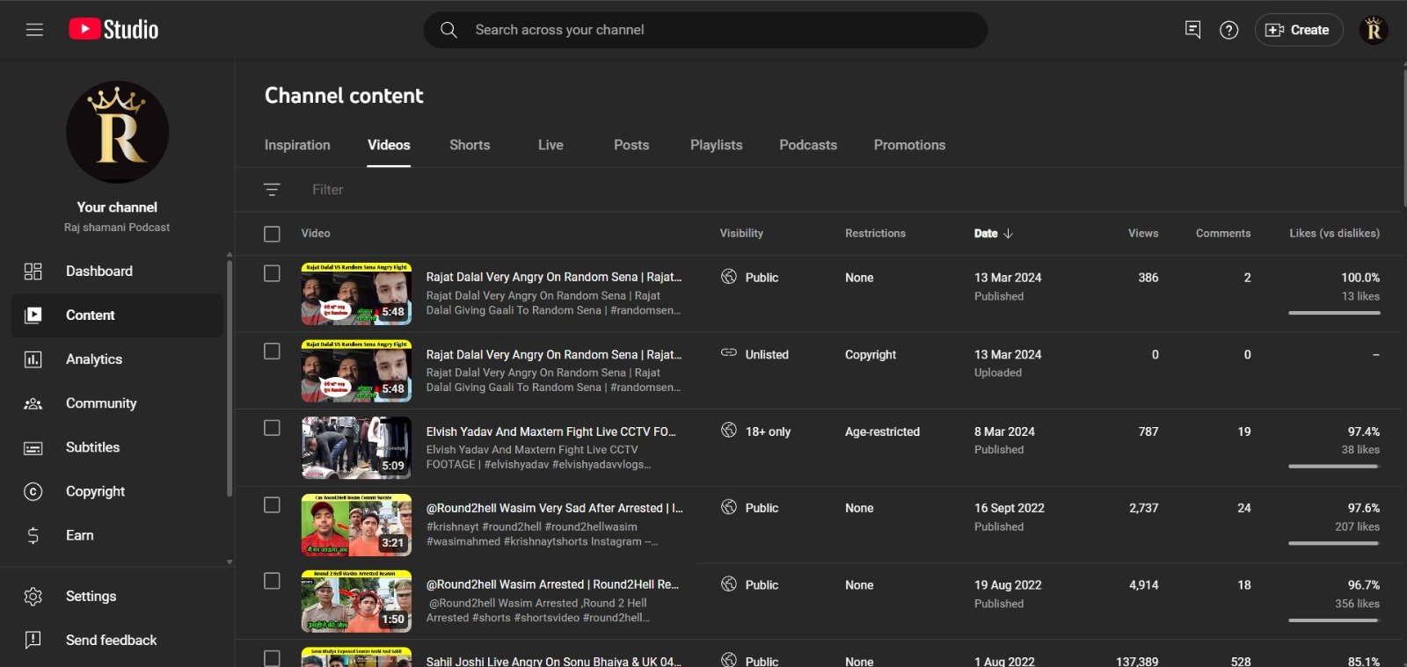1407x667 pixels.
Task: Click the 18+ only visibility globe icon
Action: pyautogui.click(x=728, y=430)
